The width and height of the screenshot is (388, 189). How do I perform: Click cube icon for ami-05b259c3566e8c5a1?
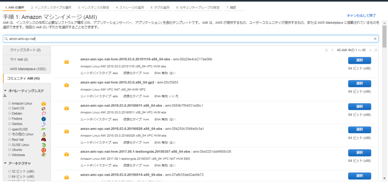click(x=66, y=132)
